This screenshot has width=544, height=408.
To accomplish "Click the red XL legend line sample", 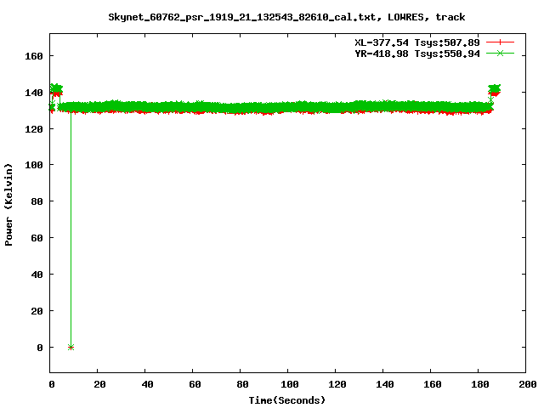I will (x=500, y=42).
